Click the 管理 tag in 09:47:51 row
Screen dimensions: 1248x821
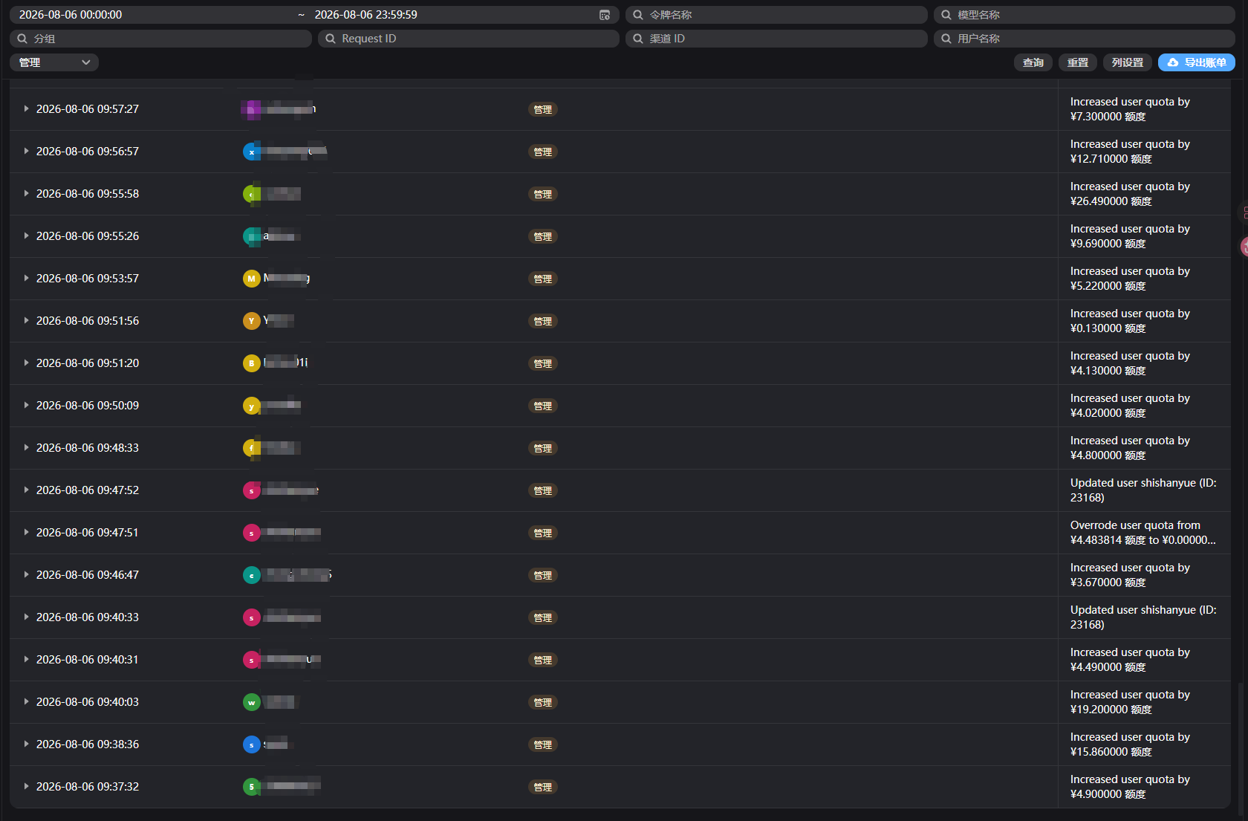(543, 533)
